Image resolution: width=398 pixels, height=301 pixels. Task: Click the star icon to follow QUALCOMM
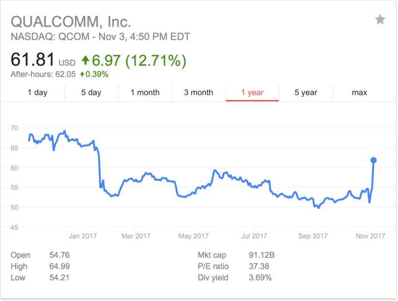(x=380, y=20)
